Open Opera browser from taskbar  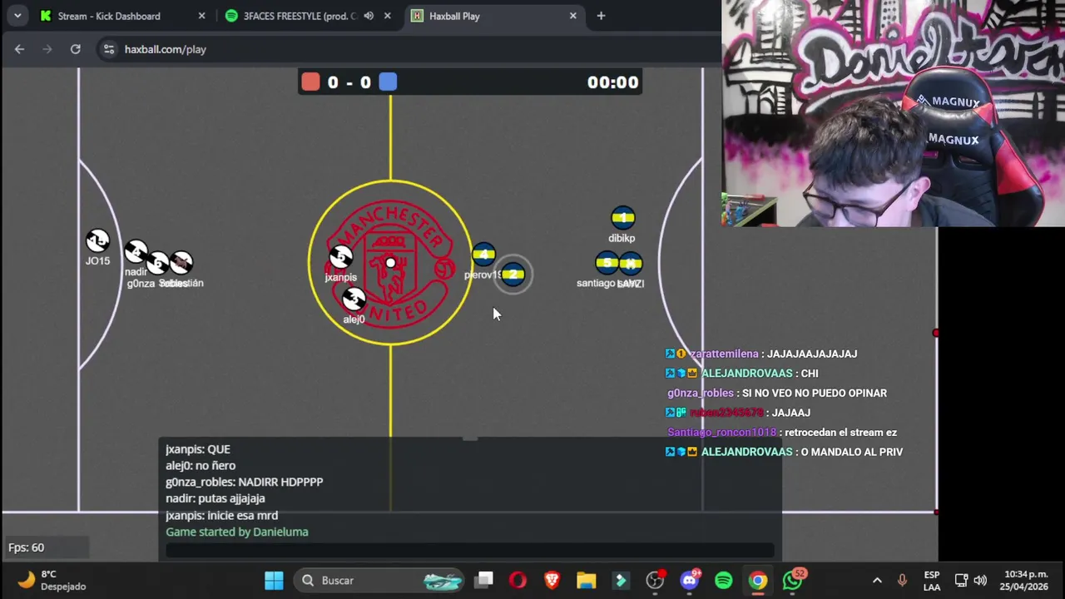coord(518,580)
